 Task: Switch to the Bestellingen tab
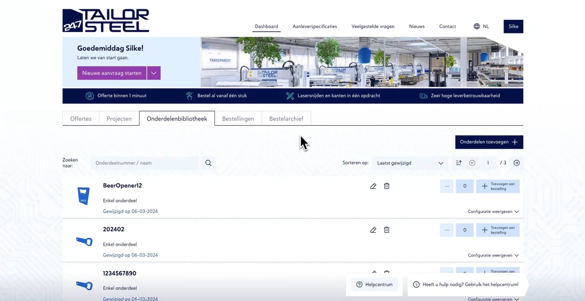(x=238, y=119)
